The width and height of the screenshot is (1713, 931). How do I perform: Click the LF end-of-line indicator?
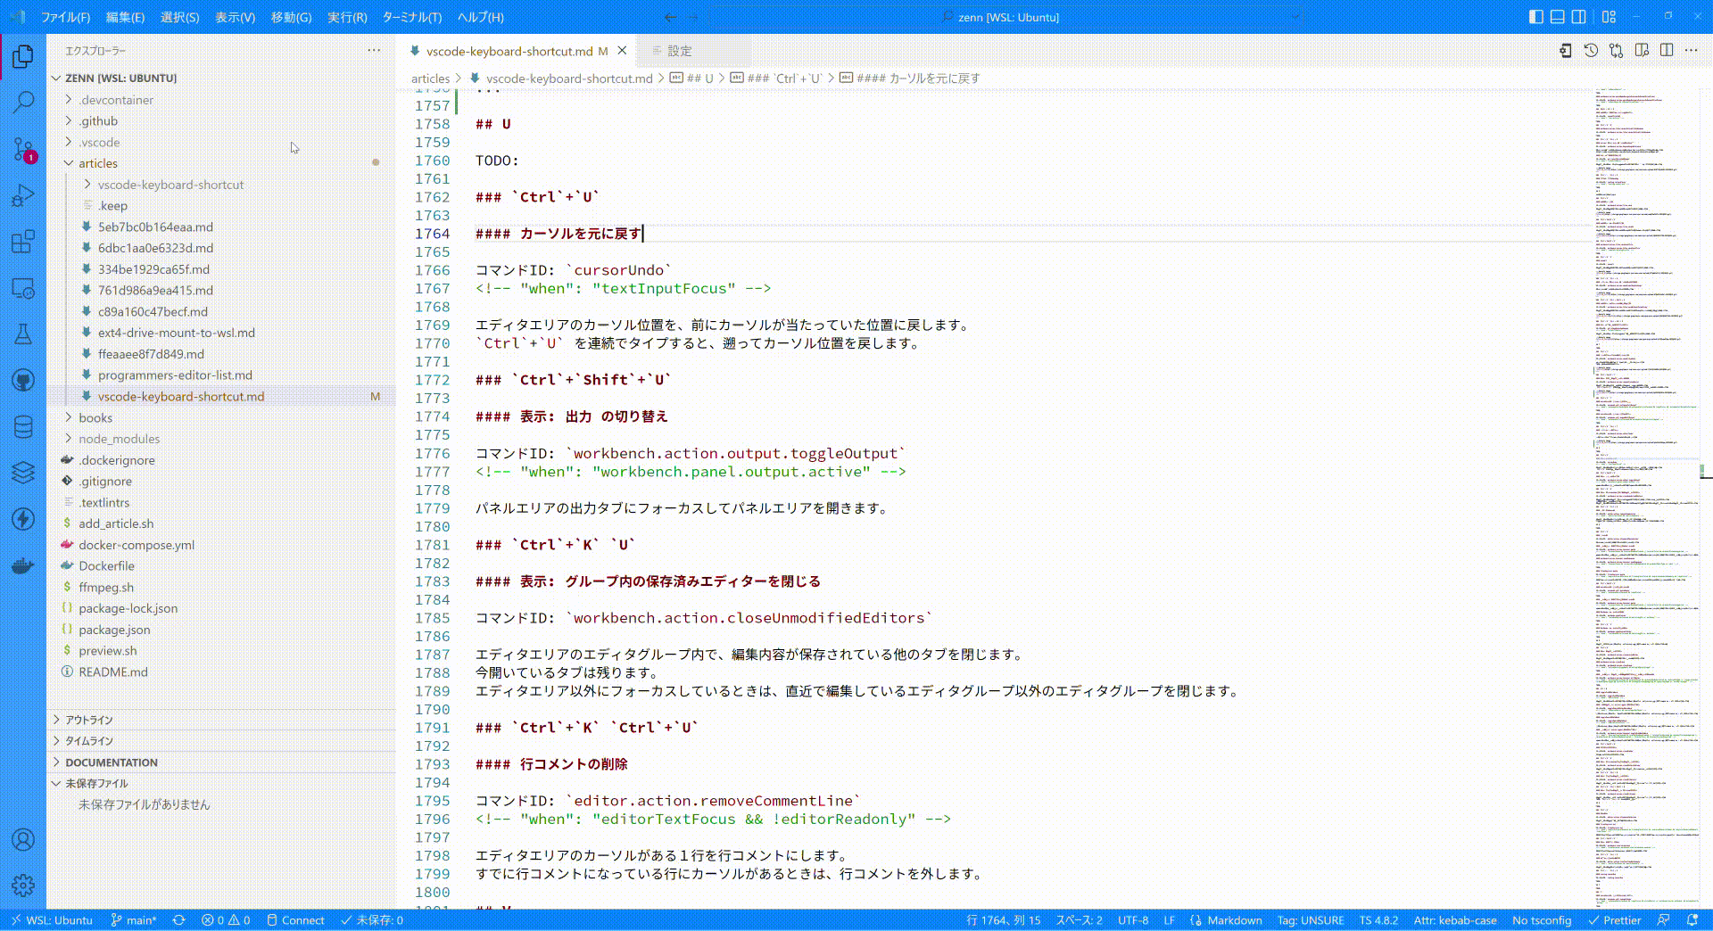1169,920
